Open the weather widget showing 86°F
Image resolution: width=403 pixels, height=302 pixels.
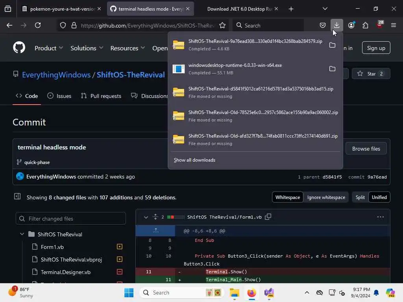click(21, 293)
